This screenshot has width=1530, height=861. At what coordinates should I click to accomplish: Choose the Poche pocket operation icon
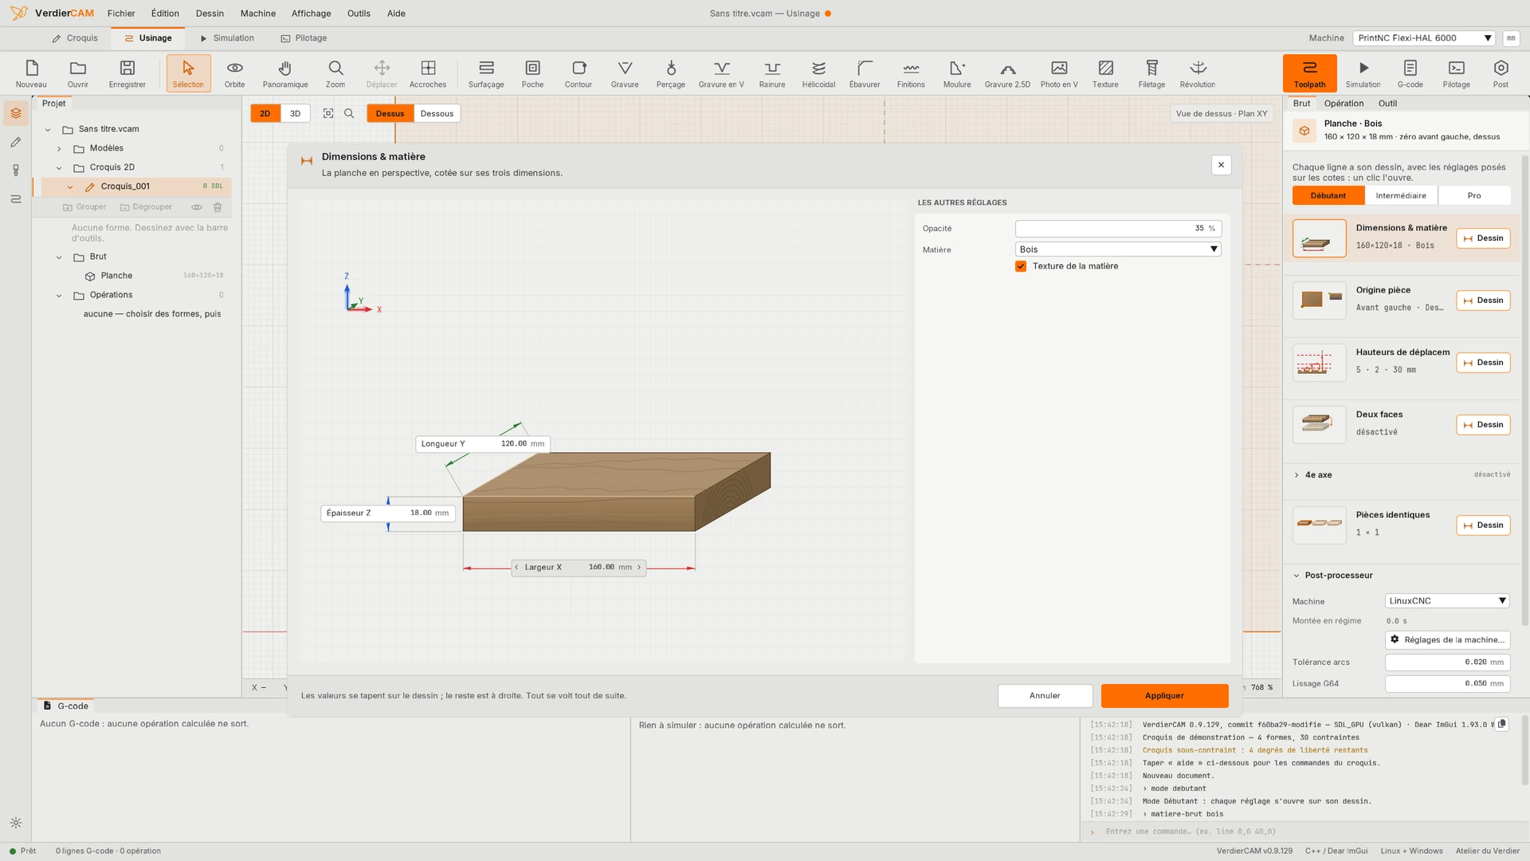pyautogui.click(x=532, y=73)
